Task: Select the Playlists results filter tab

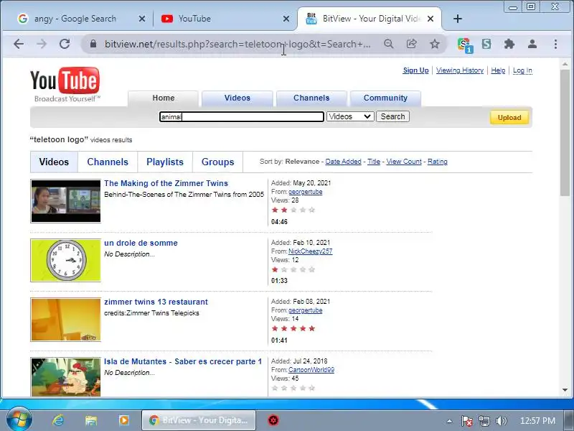Action: (x=165, y=162)
